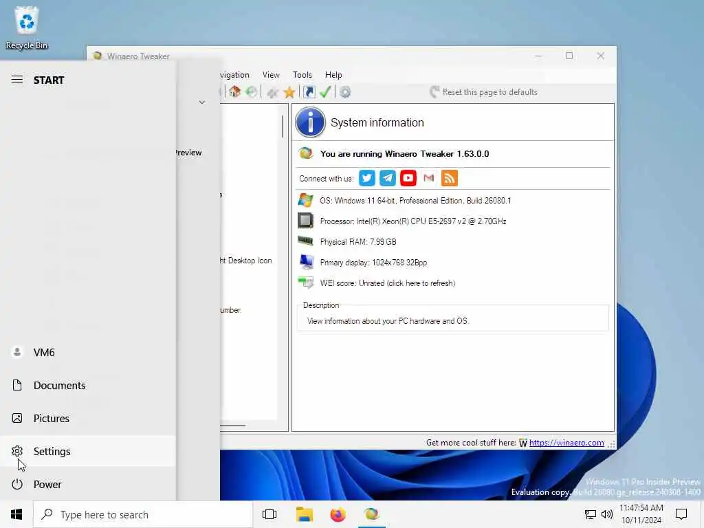Click the network tray icon
Viewport: 704px width, 528px height.
pos(591,514)
